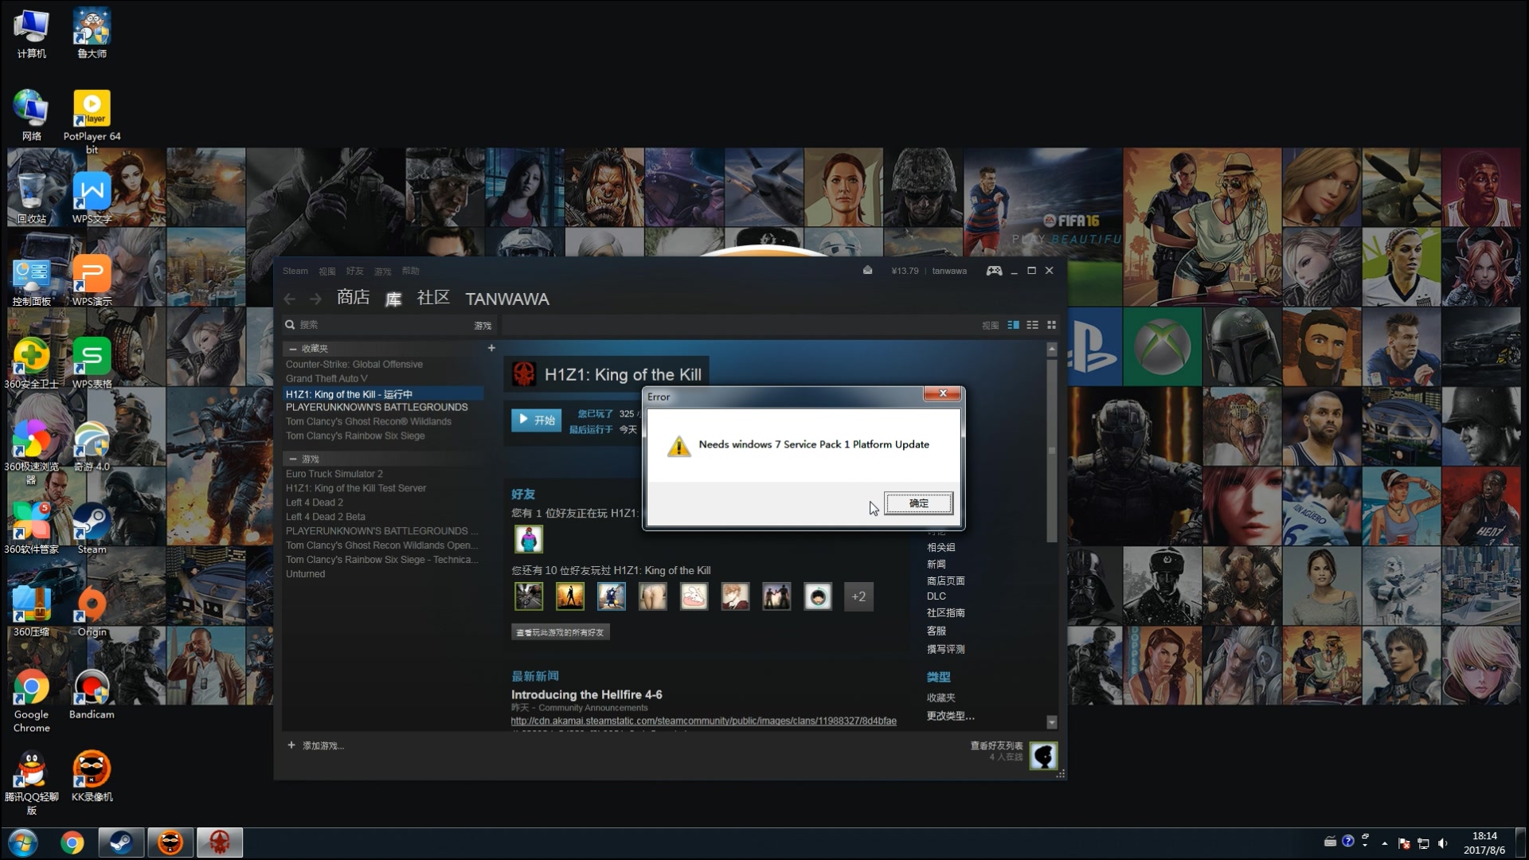Launch 奇游 4.0 desktop shortcut
The height and width of the screenshot is (860, 1529).
click(x=92, y=446)
